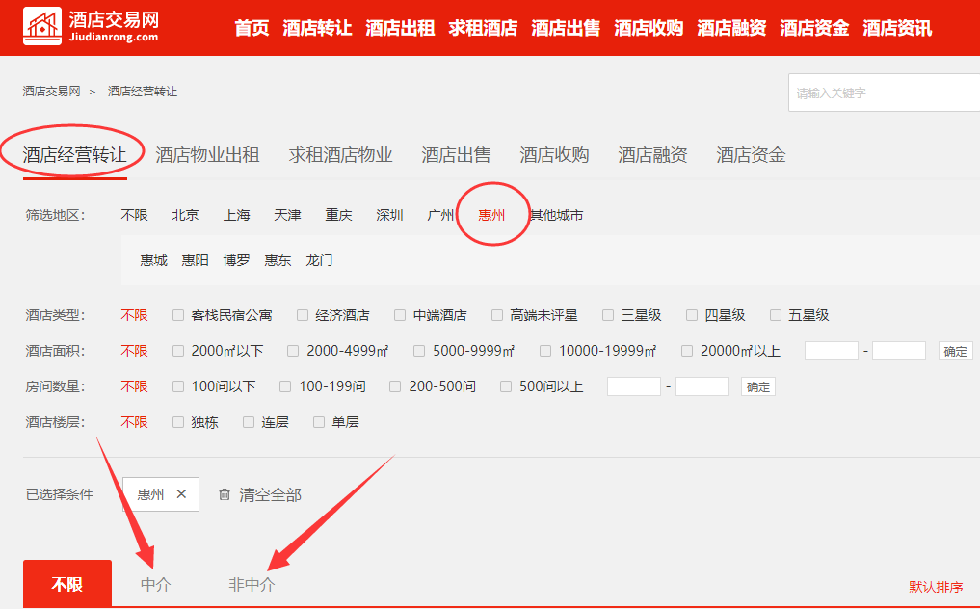Switch to the 酒店经营转让 tab

tap(75, 155)
